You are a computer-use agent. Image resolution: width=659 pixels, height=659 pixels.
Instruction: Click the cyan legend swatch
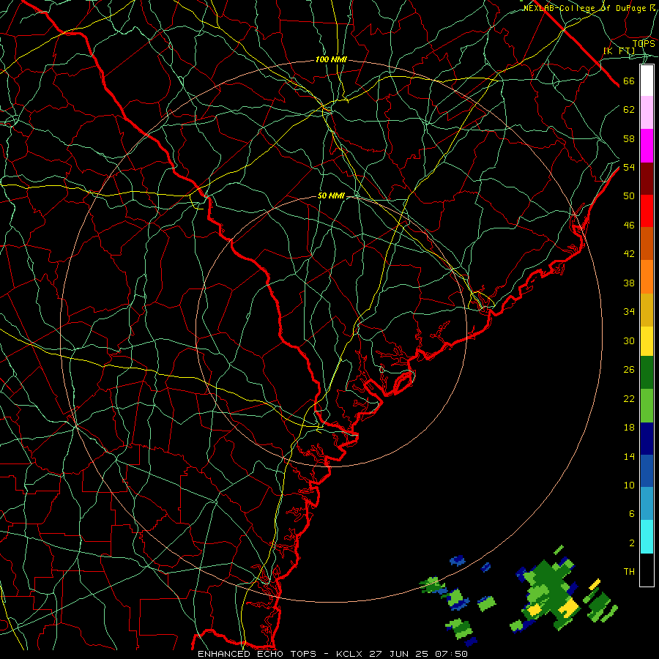coord(647,537)
